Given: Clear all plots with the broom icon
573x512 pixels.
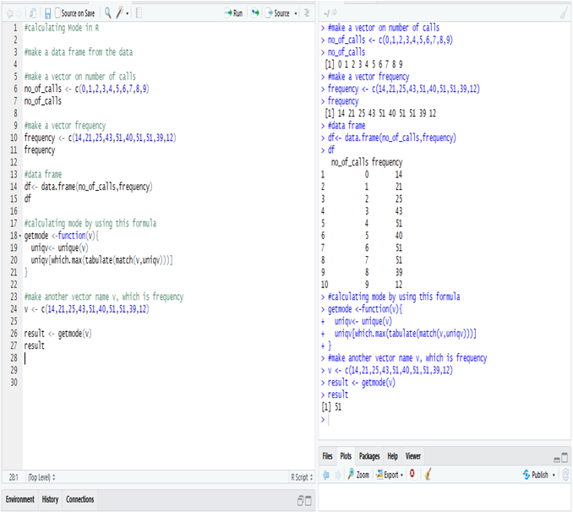Looking at the screenshot, I should click(x=428, y=475).
